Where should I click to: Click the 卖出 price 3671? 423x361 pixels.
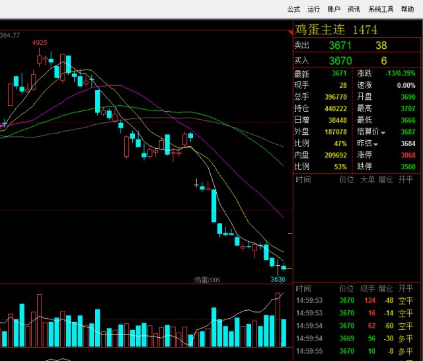[340, 46]
